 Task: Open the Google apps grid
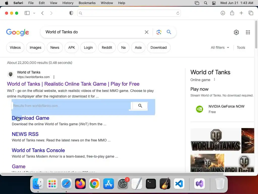click(x=248, y=32)
